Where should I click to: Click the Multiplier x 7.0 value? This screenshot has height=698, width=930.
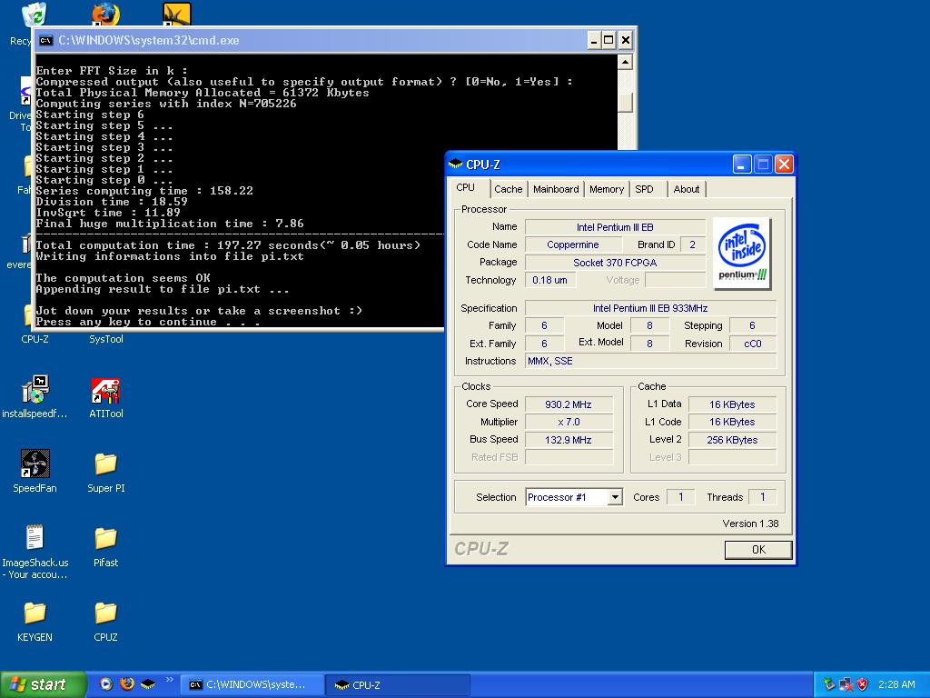569,422
